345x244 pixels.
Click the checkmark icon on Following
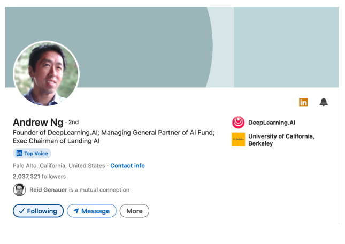tap(21, 211)
